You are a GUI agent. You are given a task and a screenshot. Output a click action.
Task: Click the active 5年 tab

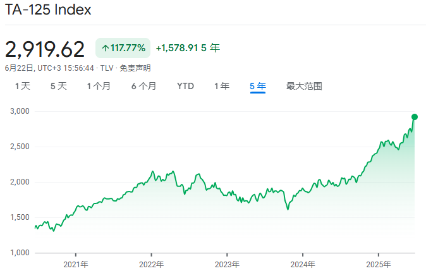point(258,86)
